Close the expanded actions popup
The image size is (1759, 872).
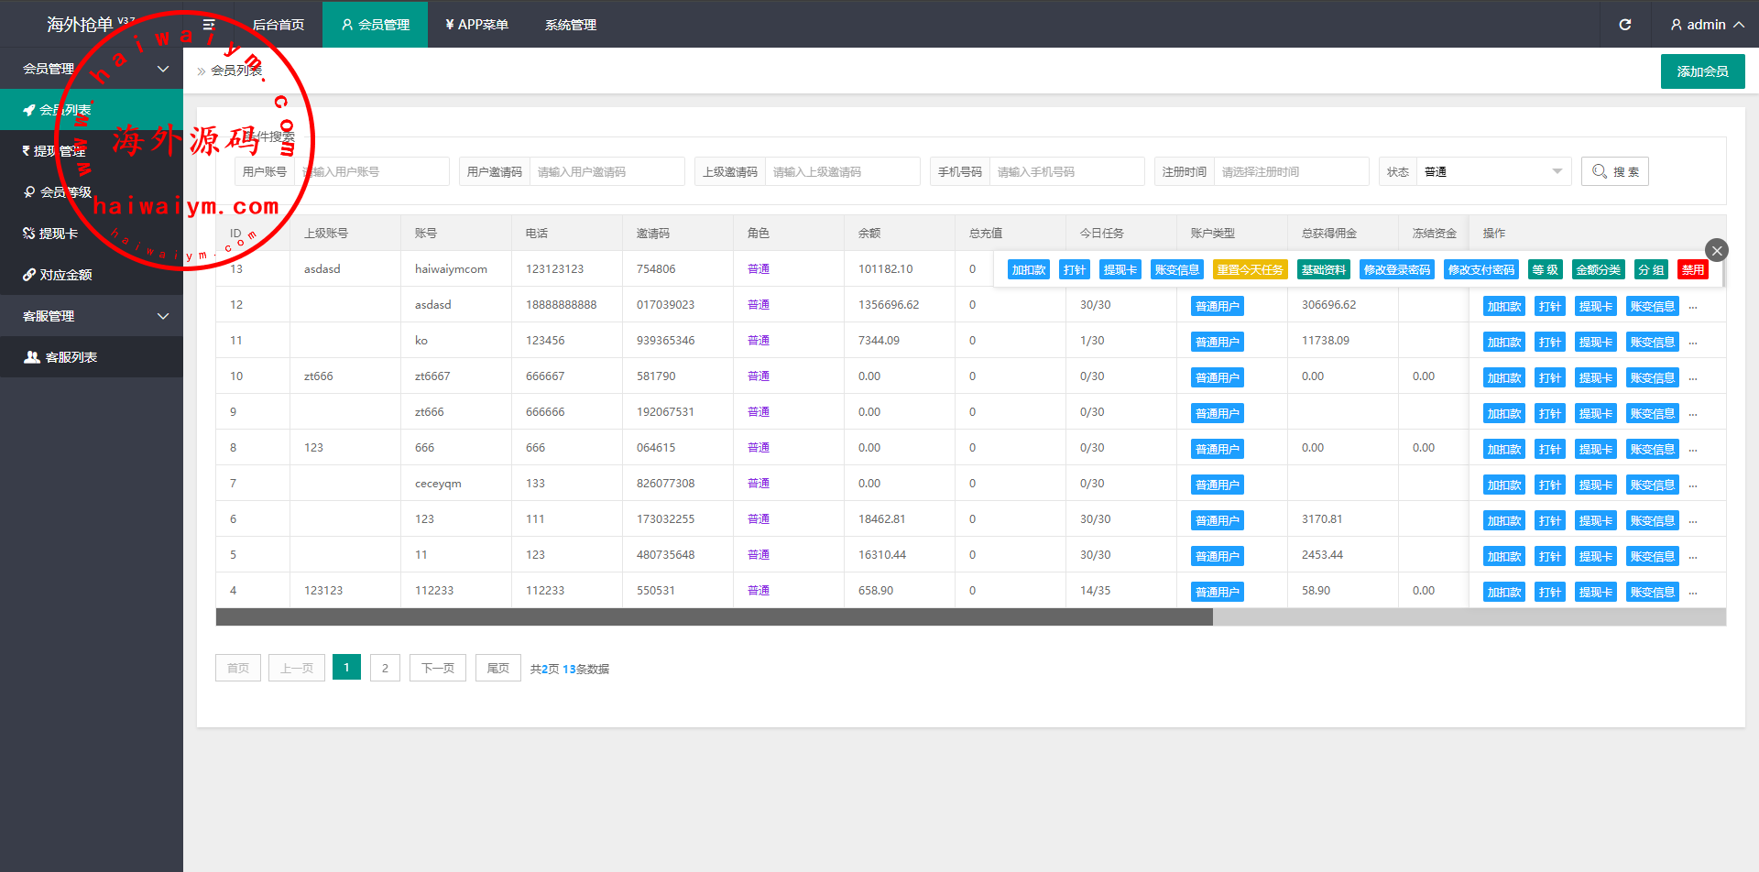[1717, 250]
